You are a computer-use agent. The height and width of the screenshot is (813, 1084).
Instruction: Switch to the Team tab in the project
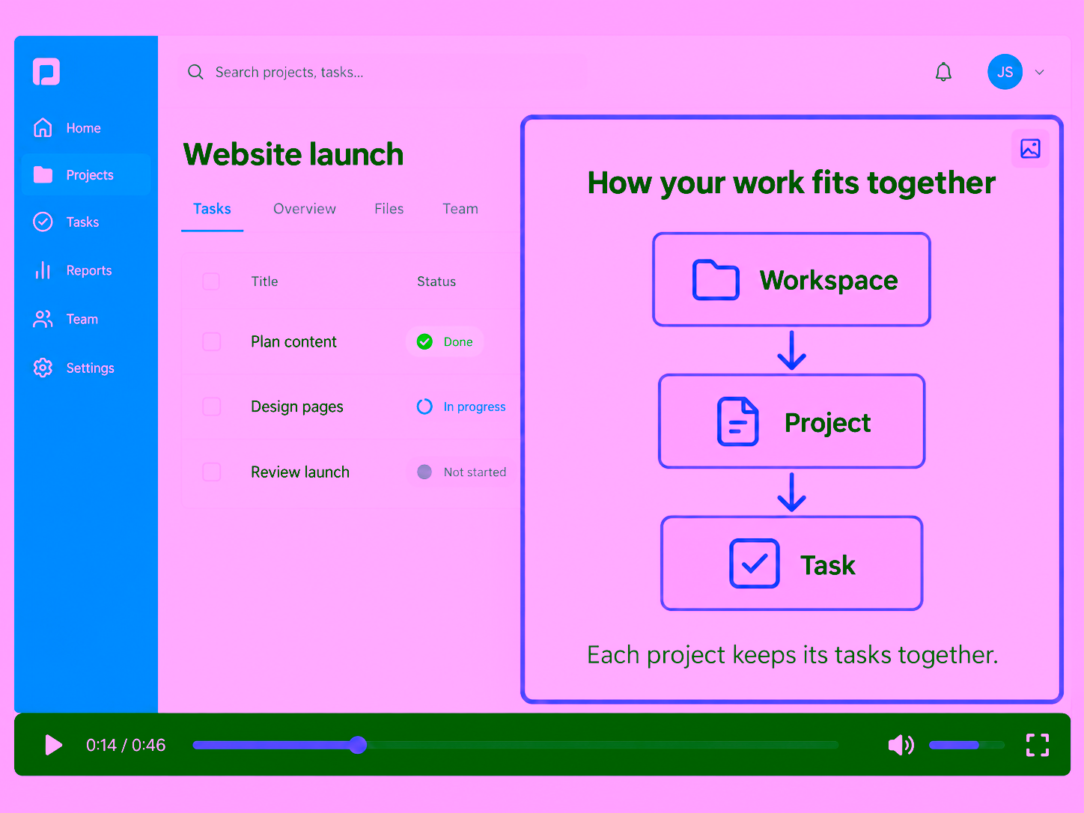(x=460, y=209)
